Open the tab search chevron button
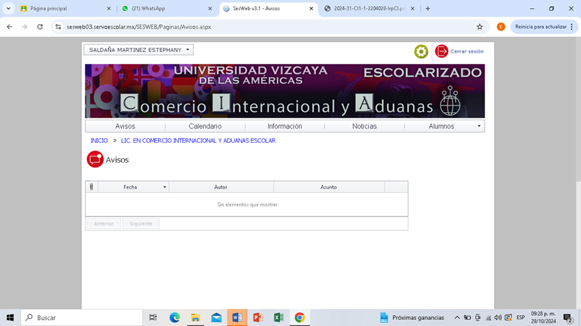The image size is (581, 326). pos(8,8)
